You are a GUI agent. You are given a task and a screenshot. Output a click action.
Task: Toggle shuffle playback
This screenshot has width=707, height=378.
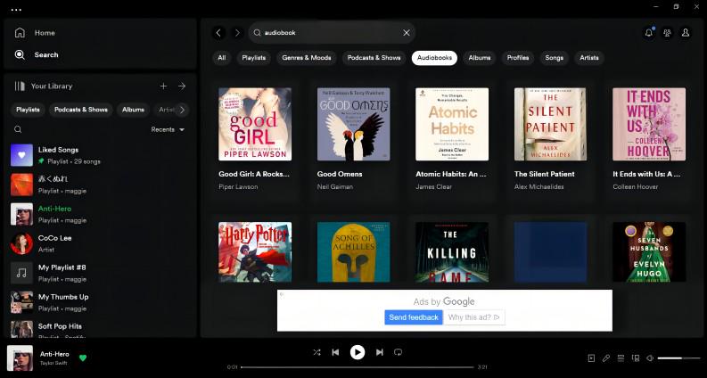(x=317, y=352)
